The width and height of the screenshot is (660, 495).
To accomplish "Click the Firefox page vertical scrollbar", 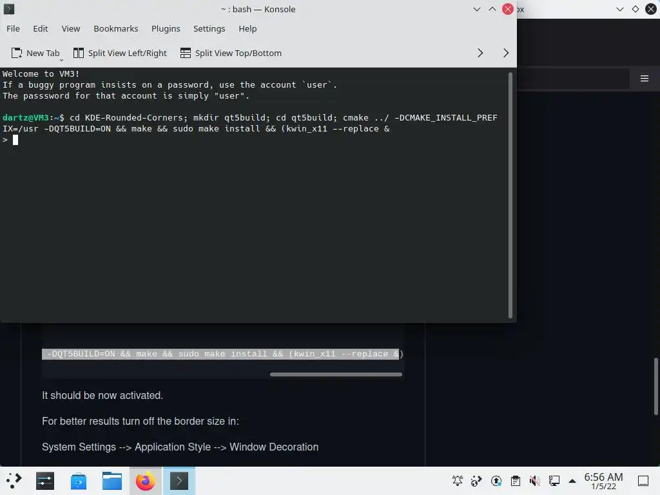I will tap(655, 386).
